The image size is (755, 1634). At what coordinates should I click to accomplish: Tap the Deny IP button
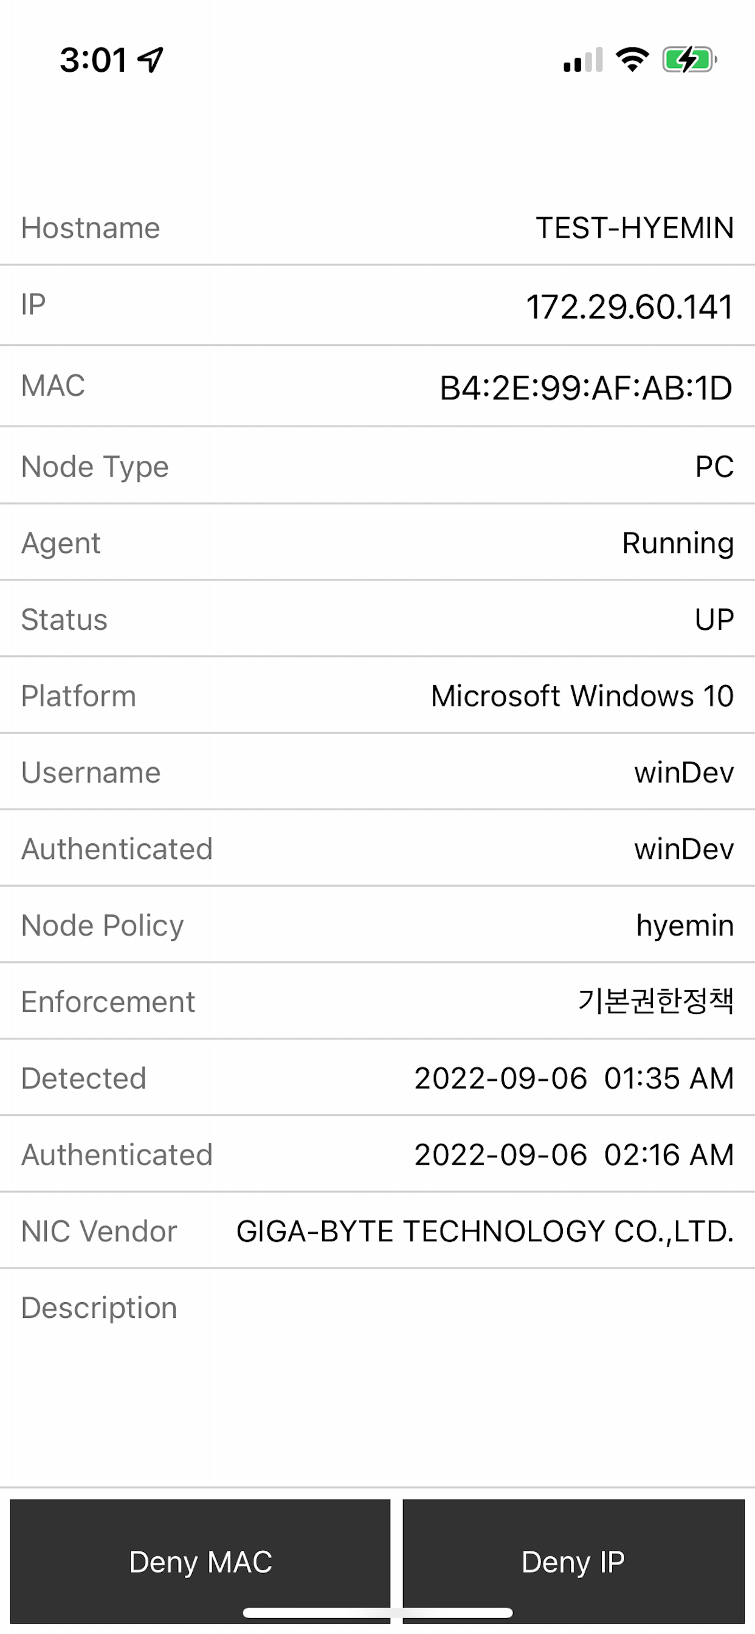pyautogui.click(x=574, y=1561)
